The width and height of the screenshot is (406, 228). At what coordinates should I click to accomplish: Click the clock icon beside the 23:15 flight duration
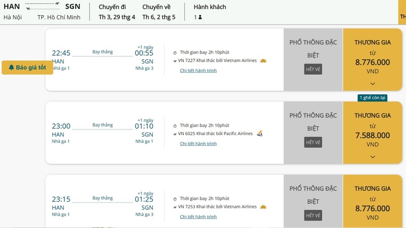[175, 199]
